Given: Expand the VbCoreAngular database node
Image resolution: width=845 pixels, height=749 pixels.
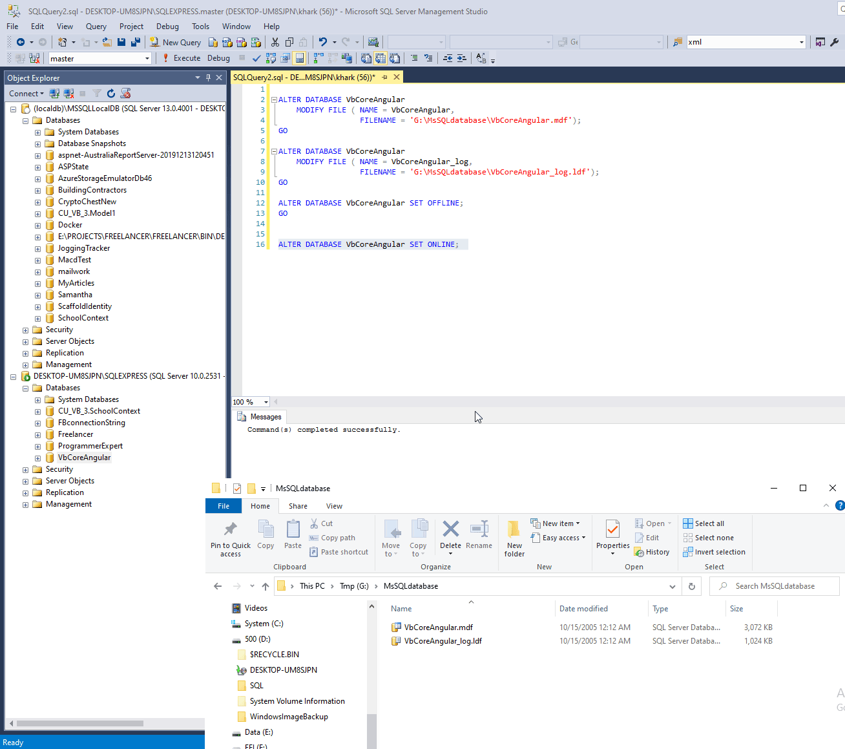Looking at the screenshot, I should click(37, 458).
